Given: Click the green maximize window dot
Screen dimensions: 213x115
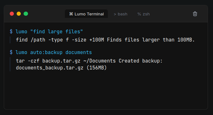Looking at the screenshot, I should (x=26, y=14).
